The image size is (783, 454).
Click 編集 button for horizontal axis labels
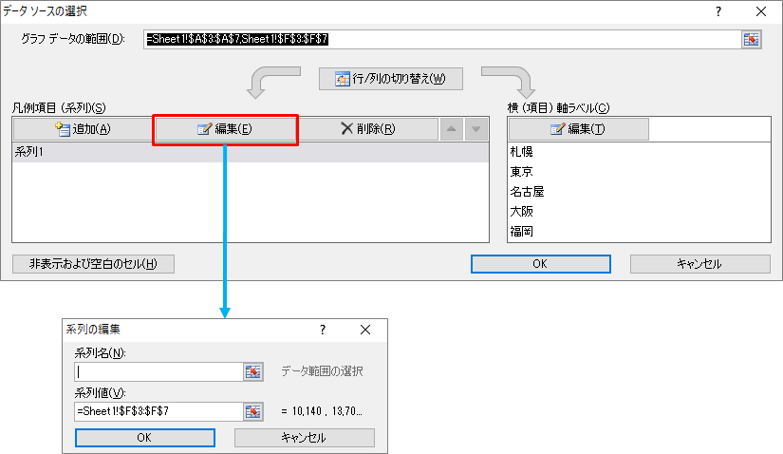pyautogui.click(x=578, y=129)
